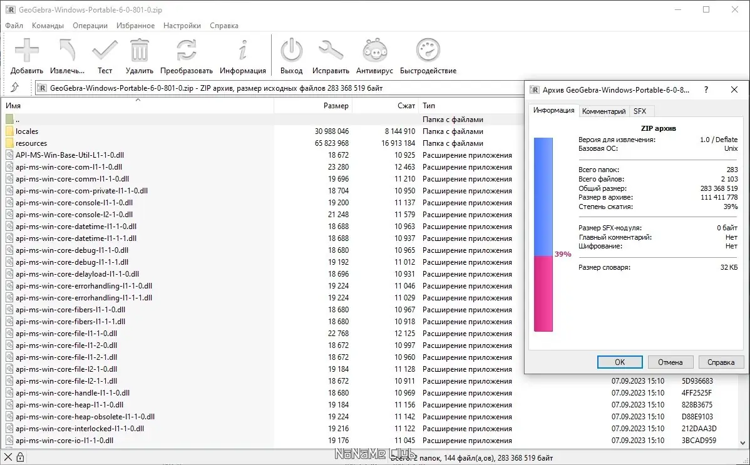Switch to the Комментарий tab
This screenshot has height=465, width=750.
click(604, 111)
